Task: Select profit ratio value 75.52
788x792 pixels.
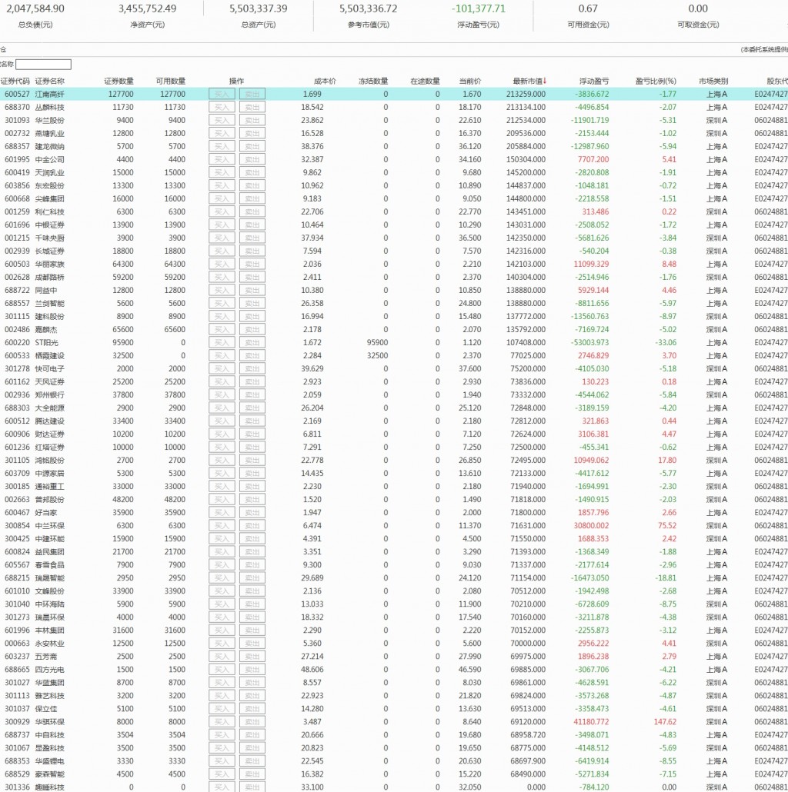Action: coord(667,526)
